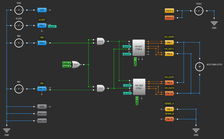
Task: Select the HV OUT CTRL0 block
Action: [x=138, y=47]
